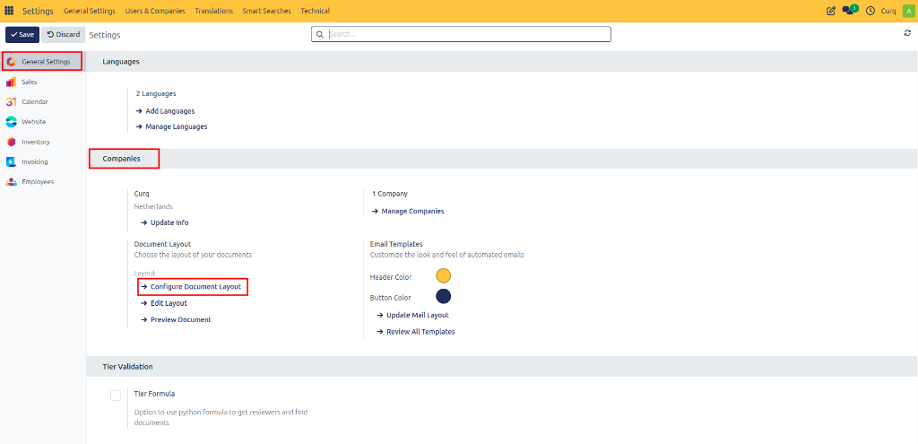
Task: Pick the yellow Header Color swatch
Action: (x=443, y=276)
